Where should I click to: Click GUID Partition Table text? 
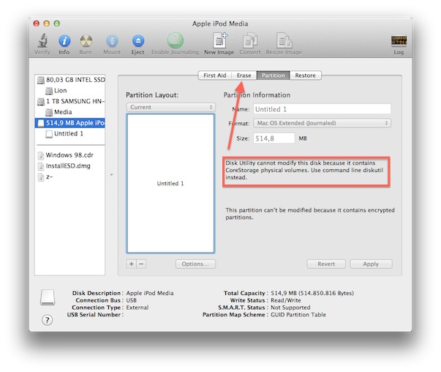pyautogui.click(x=298, y=315)
